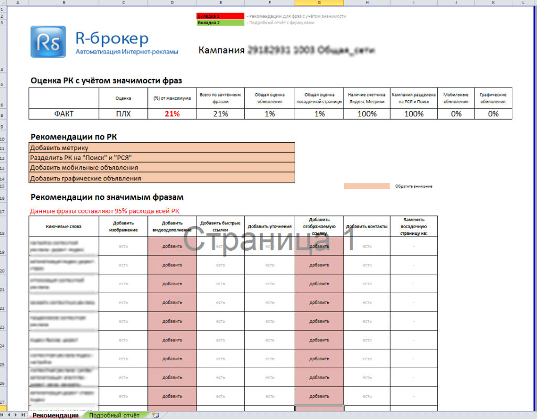Select the red 21% score cell
The image size is (537, 419).
[x=172, y=114]
